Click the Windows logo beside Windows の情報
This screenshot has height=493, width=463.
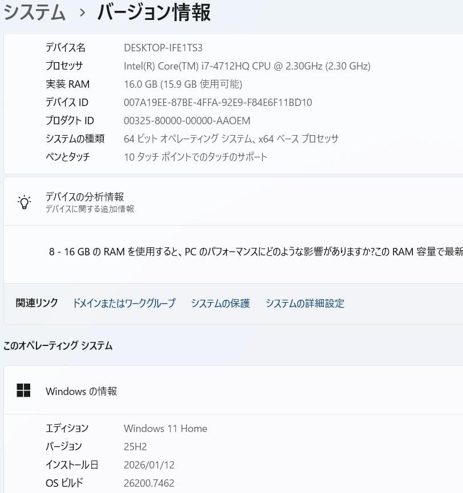click(x=24, y=391)
